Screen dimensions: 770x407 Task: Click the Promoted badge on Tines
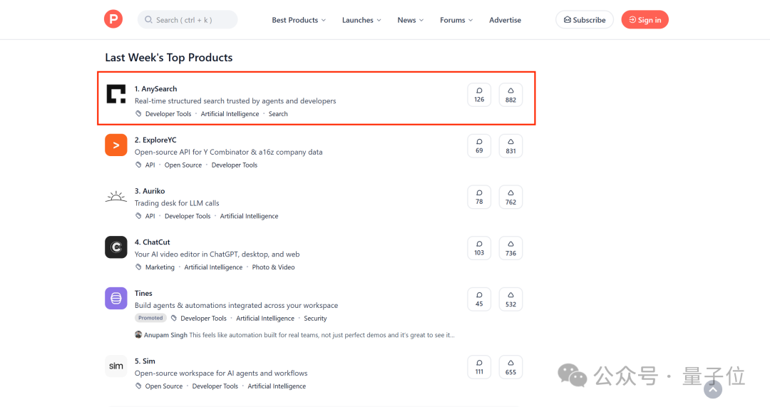[150, 318]
